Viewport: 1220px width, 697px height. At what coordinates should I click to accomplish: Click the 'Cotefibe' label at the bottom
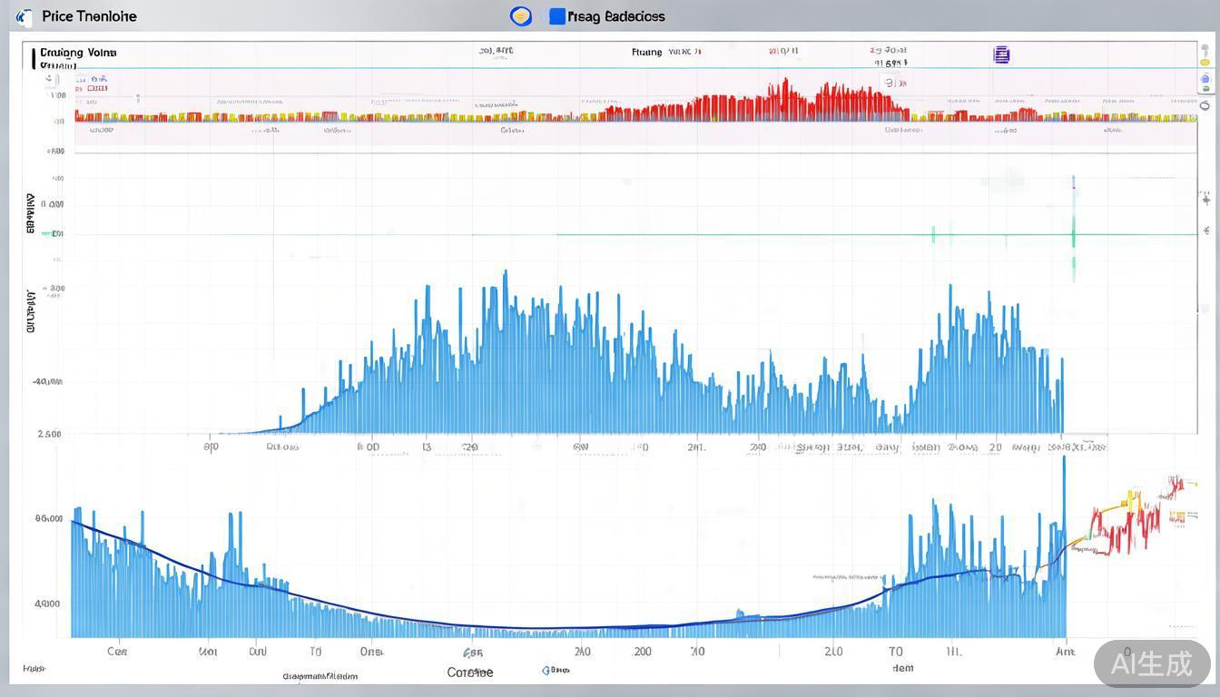coord(470,672)
